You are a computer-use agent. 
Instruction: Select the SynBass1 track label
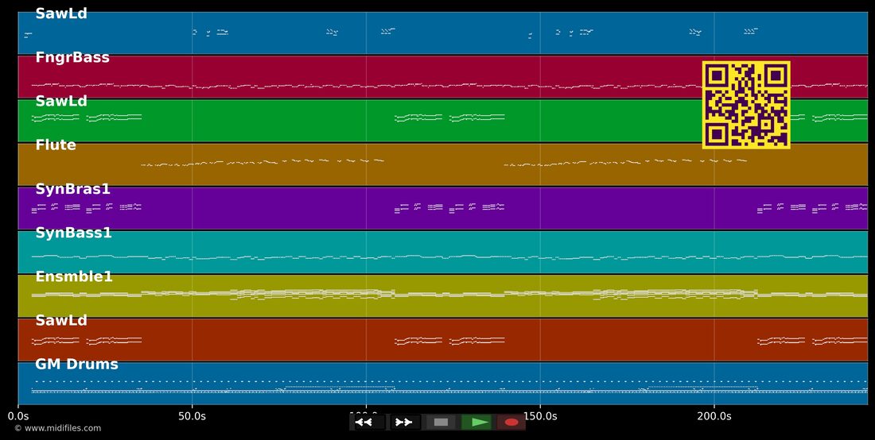click(73, 233)
